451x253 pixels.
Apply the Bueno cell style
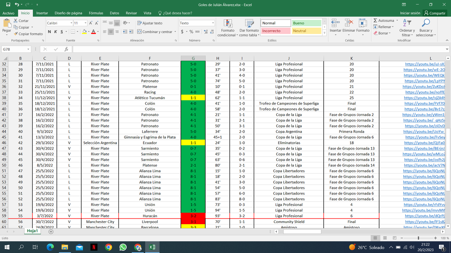(x=306, y=23)
